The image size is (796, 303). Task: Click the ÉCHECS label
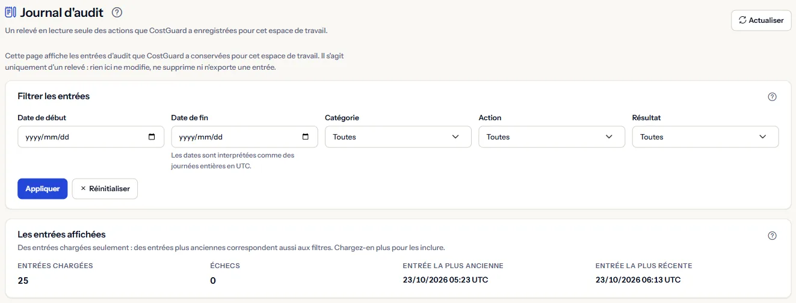pyautogui.click(x=226, y=266)
